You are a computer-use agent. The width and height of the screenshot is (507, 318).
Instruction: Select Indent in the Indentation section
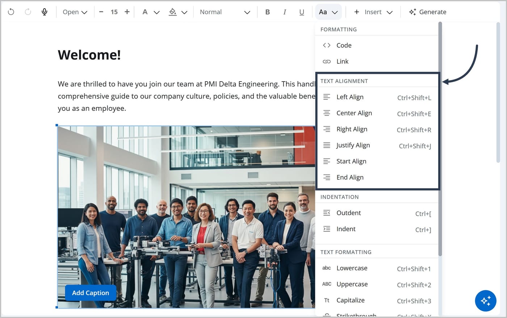(377, 229)
